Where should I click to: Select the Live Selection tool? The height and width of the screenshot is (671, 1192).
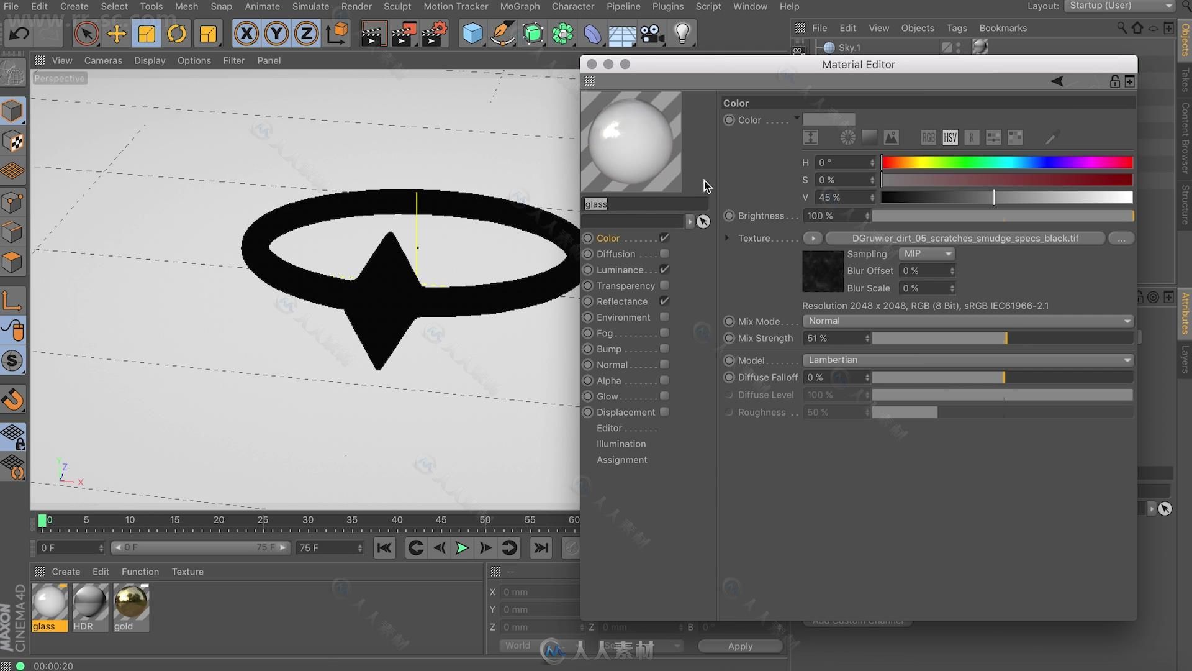[x=86, y=34]
